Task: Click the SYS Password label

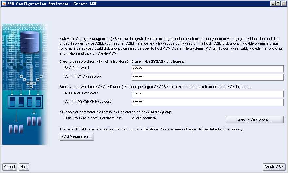Action: [77, 68]
